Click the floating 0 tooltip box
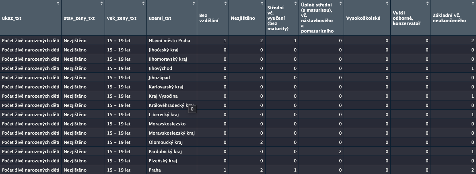The height and width of the screenshot is (174, 476). pyautogui.click(x=192, y=108)
